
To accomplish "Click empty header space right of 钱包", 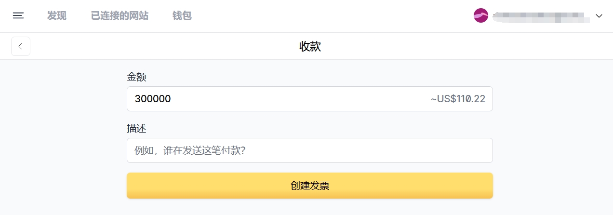I will click(328, 16).
